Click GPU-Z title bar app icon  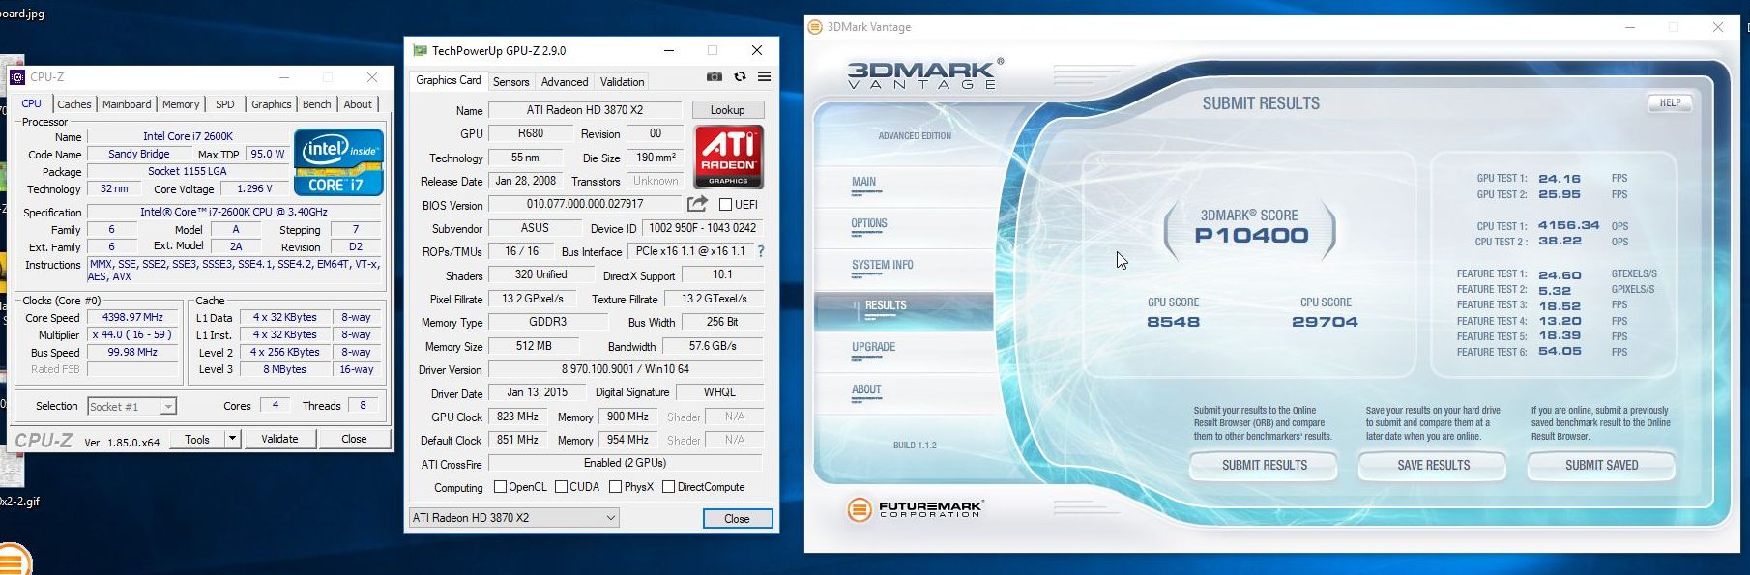click(x=420, y=50)
